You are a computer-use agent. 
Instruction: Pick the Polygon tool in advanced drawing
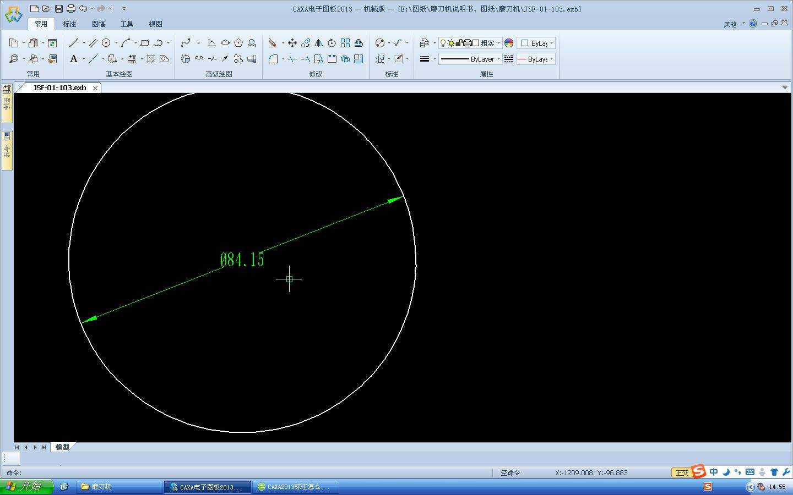click(238, 43)
